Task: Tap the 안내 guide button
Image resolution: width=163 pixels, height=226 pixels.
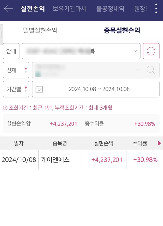Action: [x=11, y=51]
